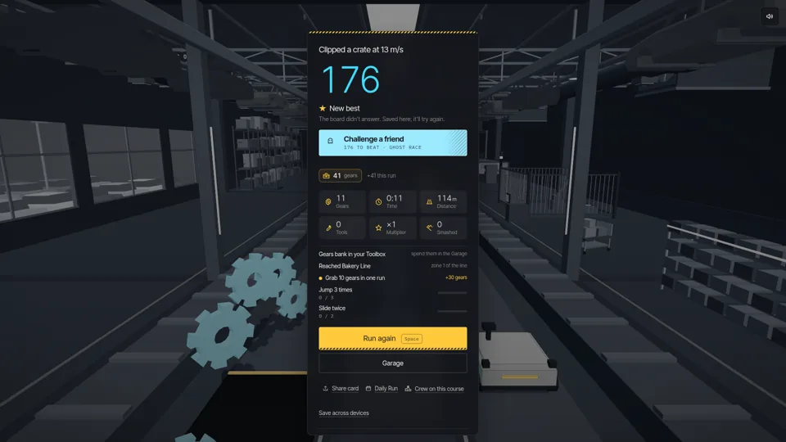Click the 41 gears balance badge

point(340,175)
